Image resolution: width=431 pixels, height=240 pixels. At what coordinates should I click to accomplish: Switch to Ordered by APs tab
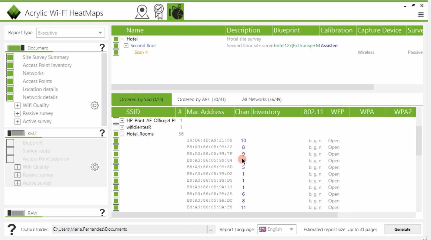(201, 99)
